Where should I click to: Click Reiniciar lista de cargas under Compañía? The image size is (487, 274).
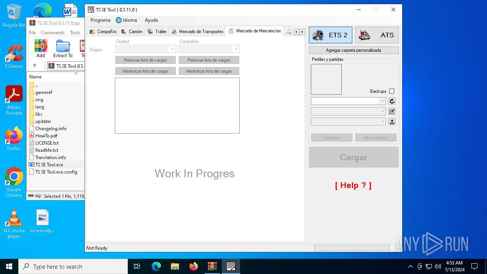209,60
